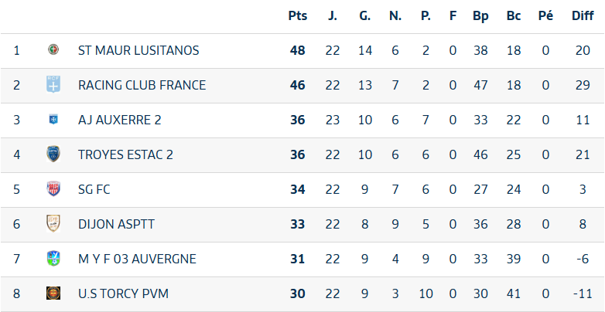
Task: Click the AJ Auxerre 2 club logo
Action: pyautogui.click(x=53, y=120)
